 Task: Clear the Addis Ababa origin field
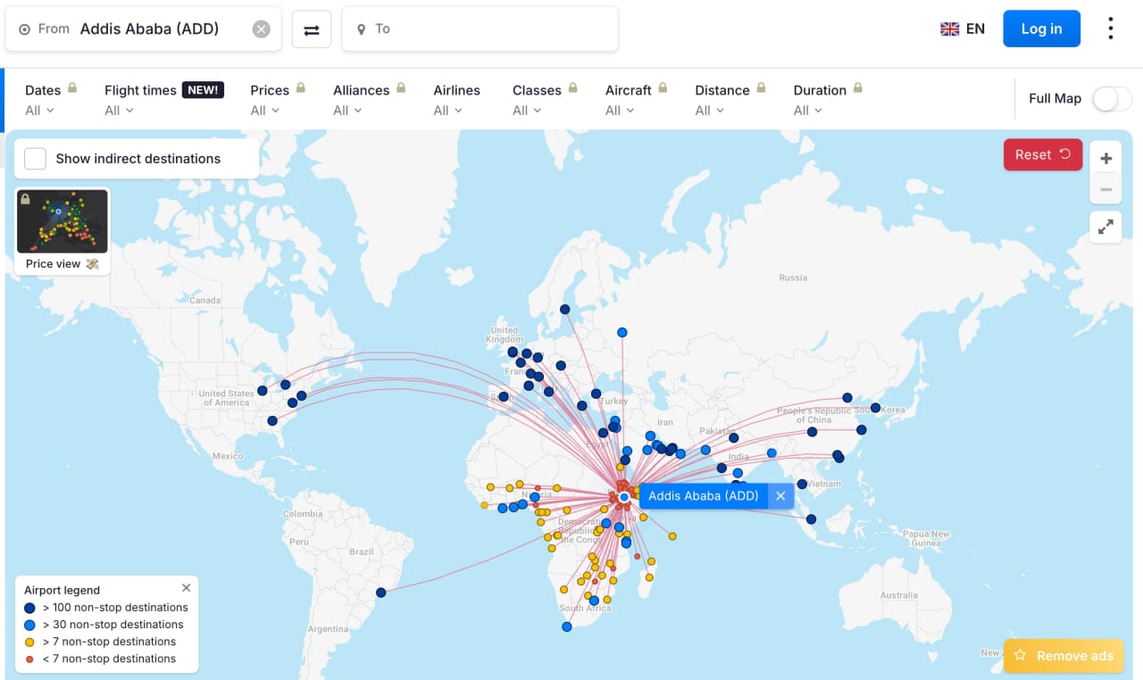pyautogui.click(x=261, y=29)
